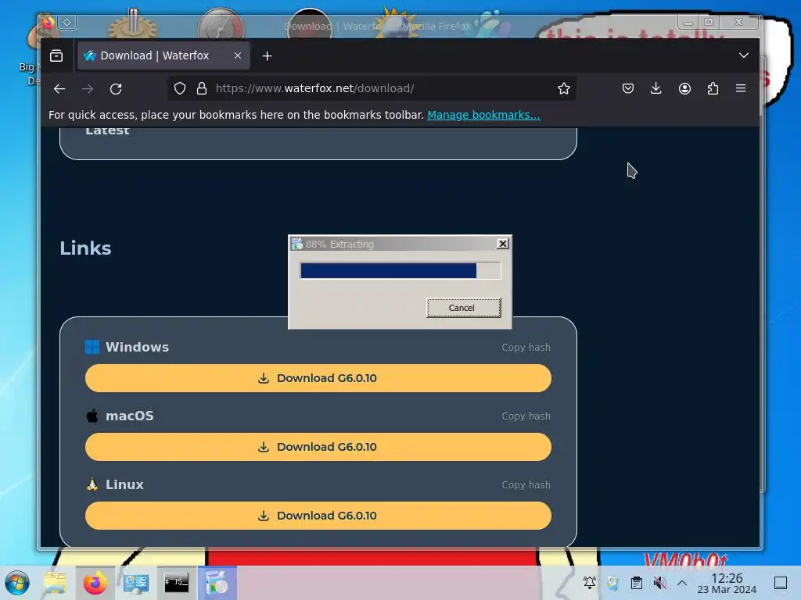Expand hidden system tray icons arrow
The height and width of the screenshot is (600, 801).
click(x=682, y=583)
